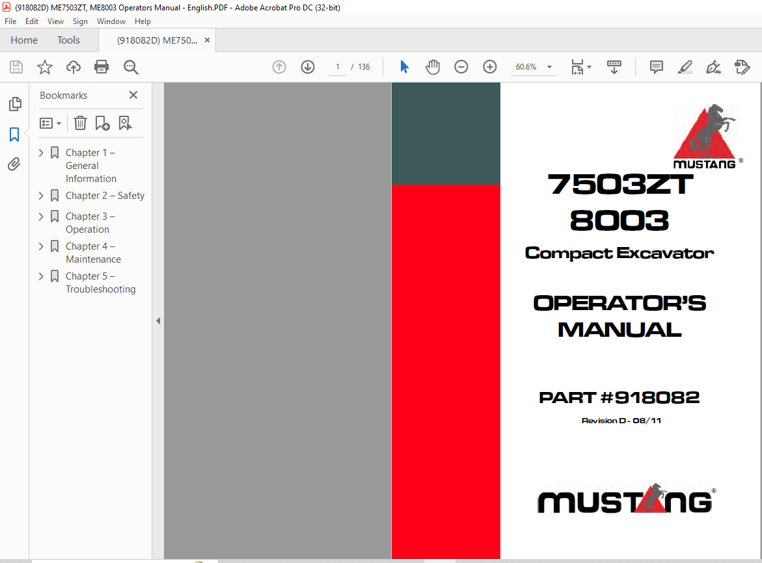Open the Edit menu
The image size is (762, 563).
(32, 21)
